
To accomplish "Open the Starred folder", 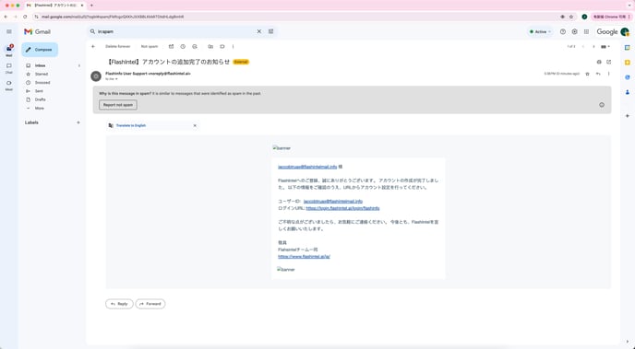I will click(x=42, y=74).
